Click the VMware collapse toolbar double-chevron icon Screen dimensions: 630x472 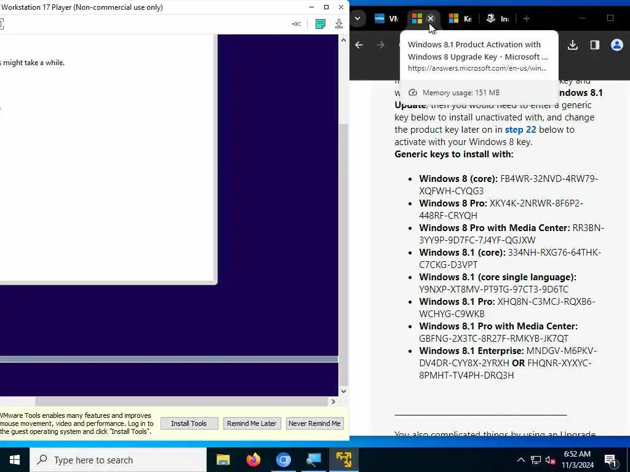(296, 24)
